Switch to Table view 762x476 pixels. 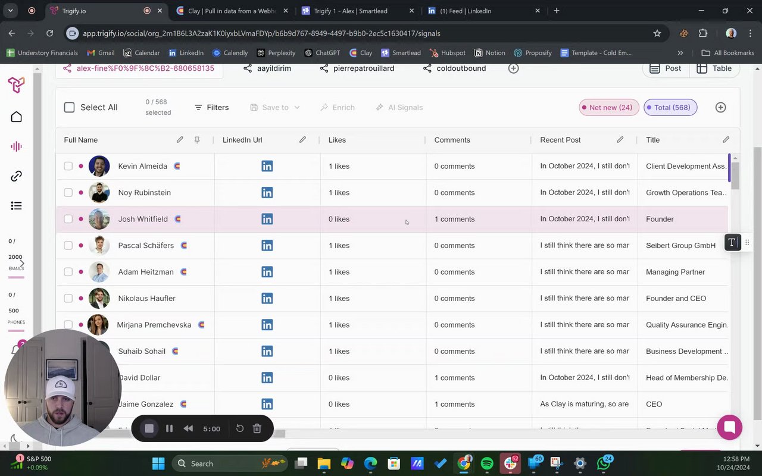tap(714, 68)
